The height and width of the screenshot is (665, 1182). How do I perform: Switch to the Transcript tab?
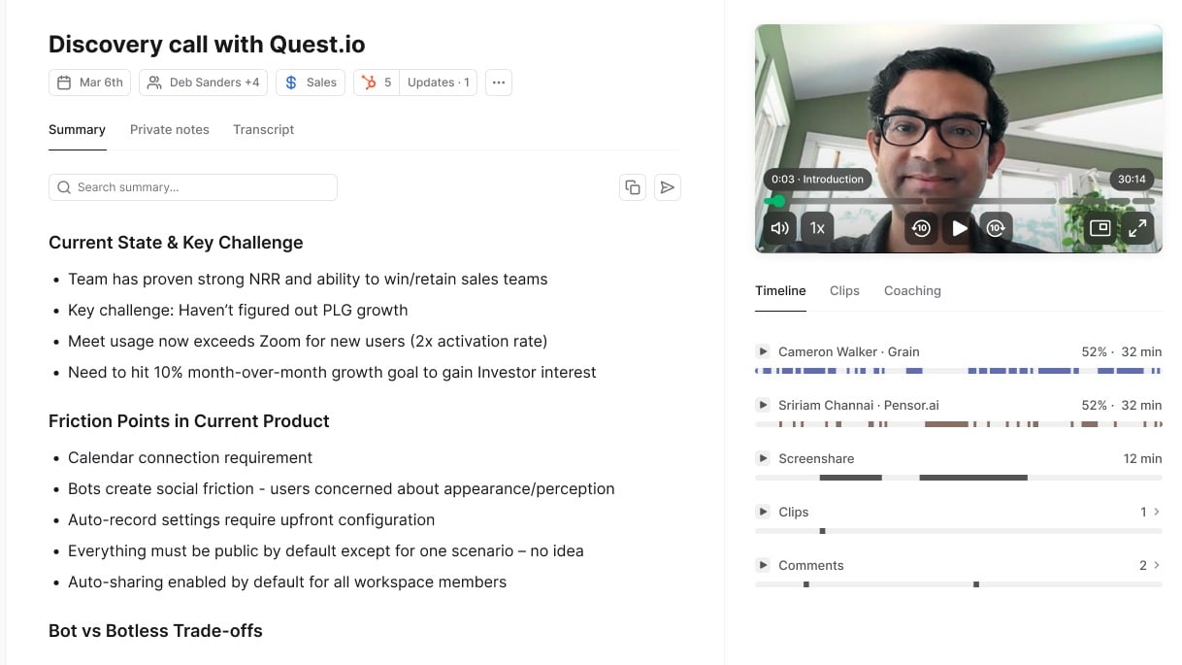(263, 129)
